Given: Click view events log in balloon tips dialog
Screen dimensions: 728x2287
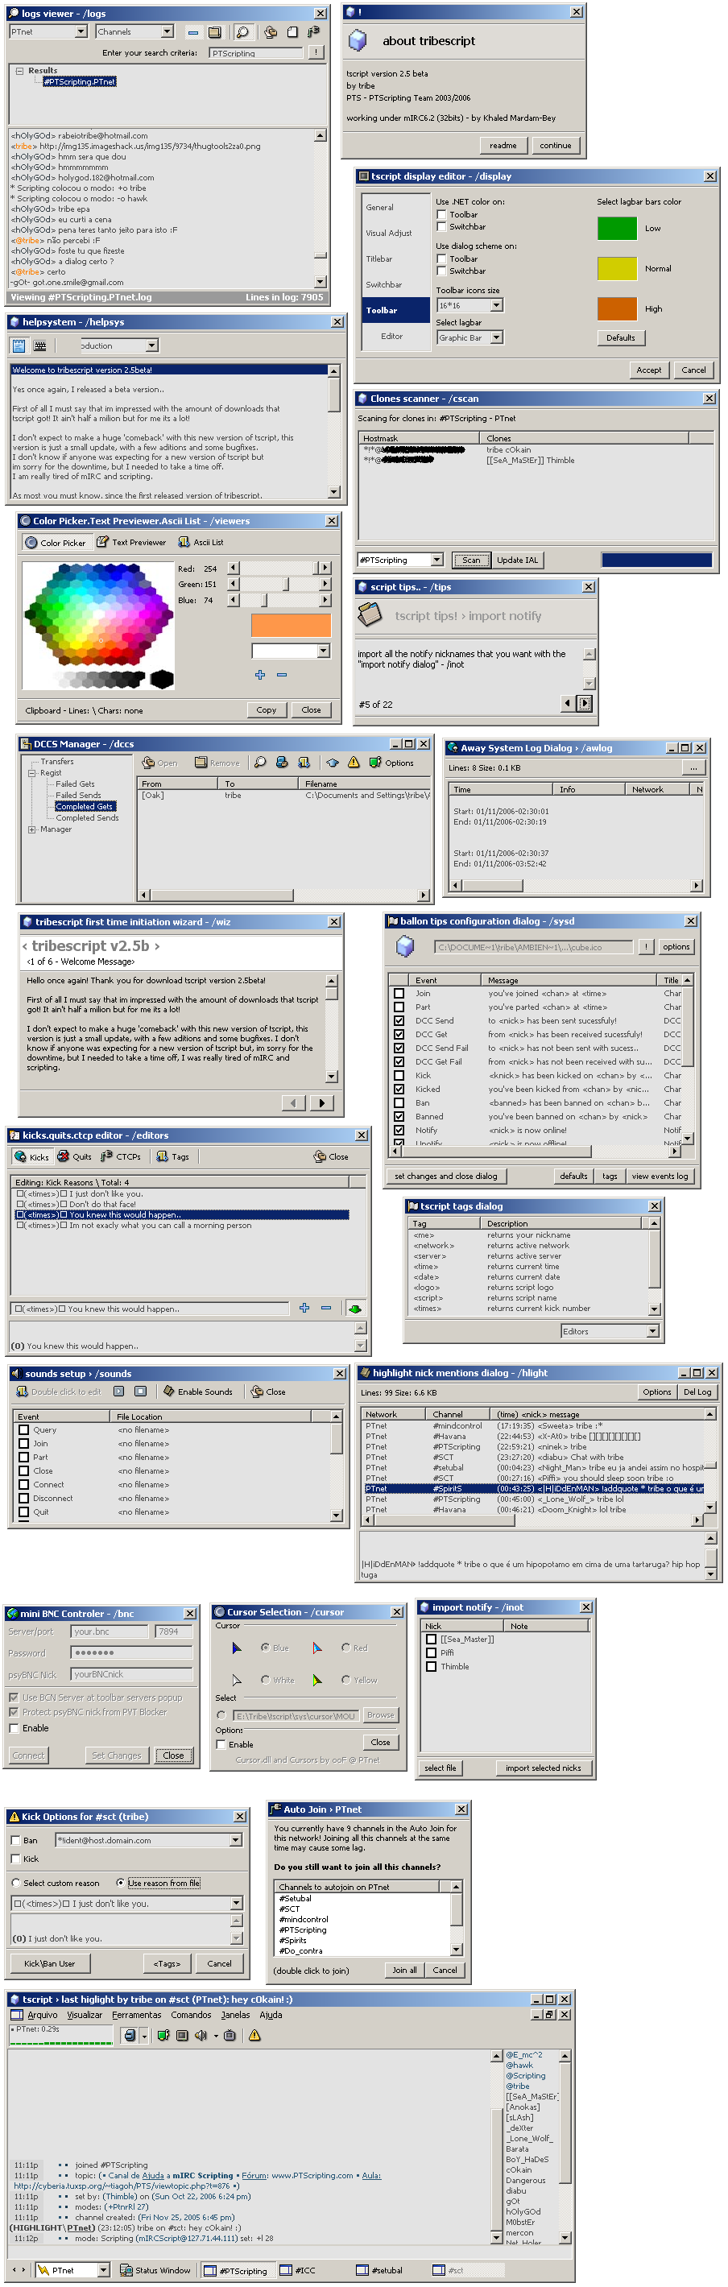Looking at the screenshot, I should coord(660,1176).
